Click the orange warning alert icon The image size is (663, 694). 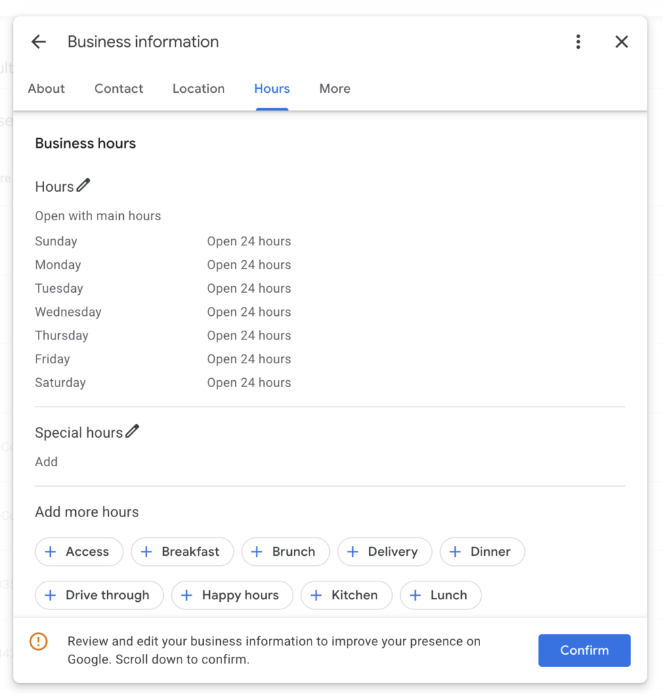[x=39, y=641]
